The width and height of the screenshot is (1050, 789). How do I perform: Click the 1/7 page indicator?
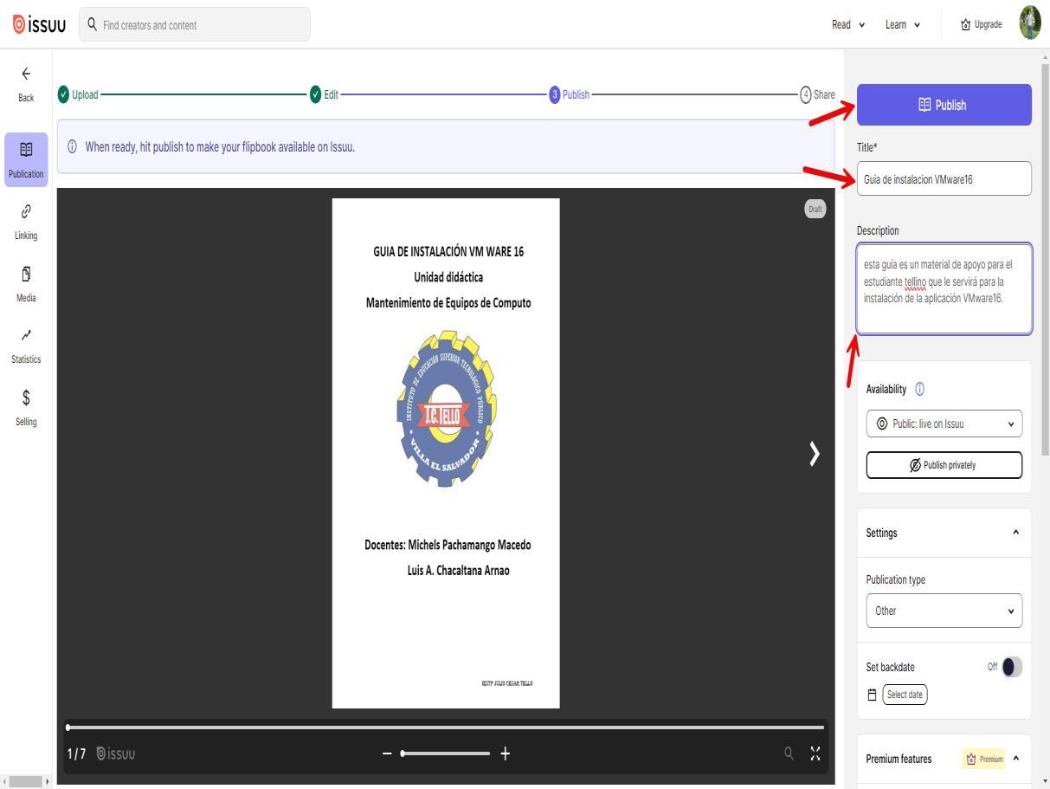76,753
